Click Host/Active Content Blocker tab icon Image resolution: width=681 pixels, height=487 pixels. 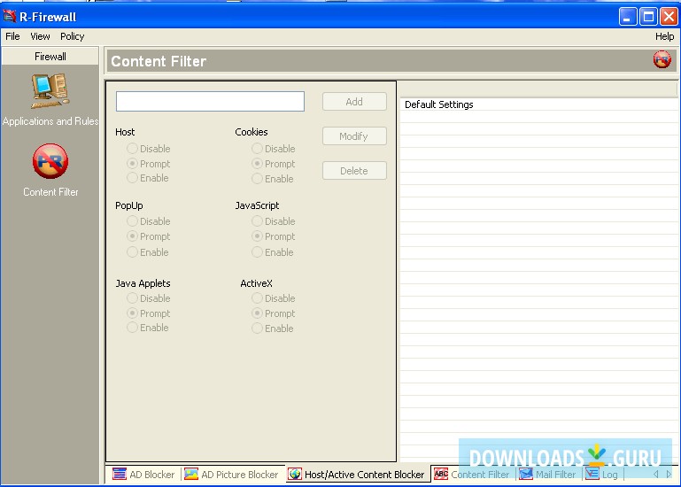(x=295, y=474)
